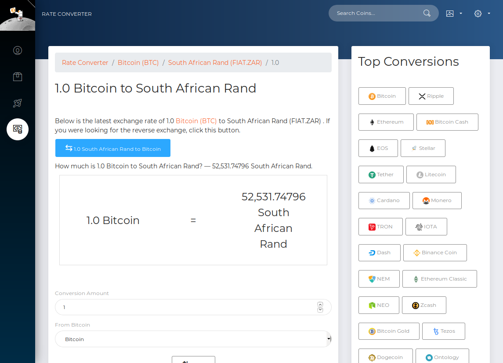The width and height of the screenshot is (503, 363).
Task: Choose the Binance Coin conversion
Action: [435, 253]
